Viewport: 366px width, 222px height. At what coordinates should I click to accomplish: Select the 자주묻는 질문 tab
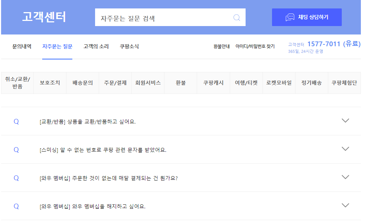[57, 47]
